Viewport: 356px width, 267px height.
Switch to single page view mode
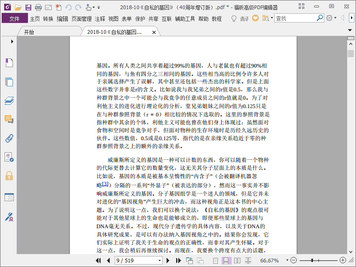tap(215, 260)
